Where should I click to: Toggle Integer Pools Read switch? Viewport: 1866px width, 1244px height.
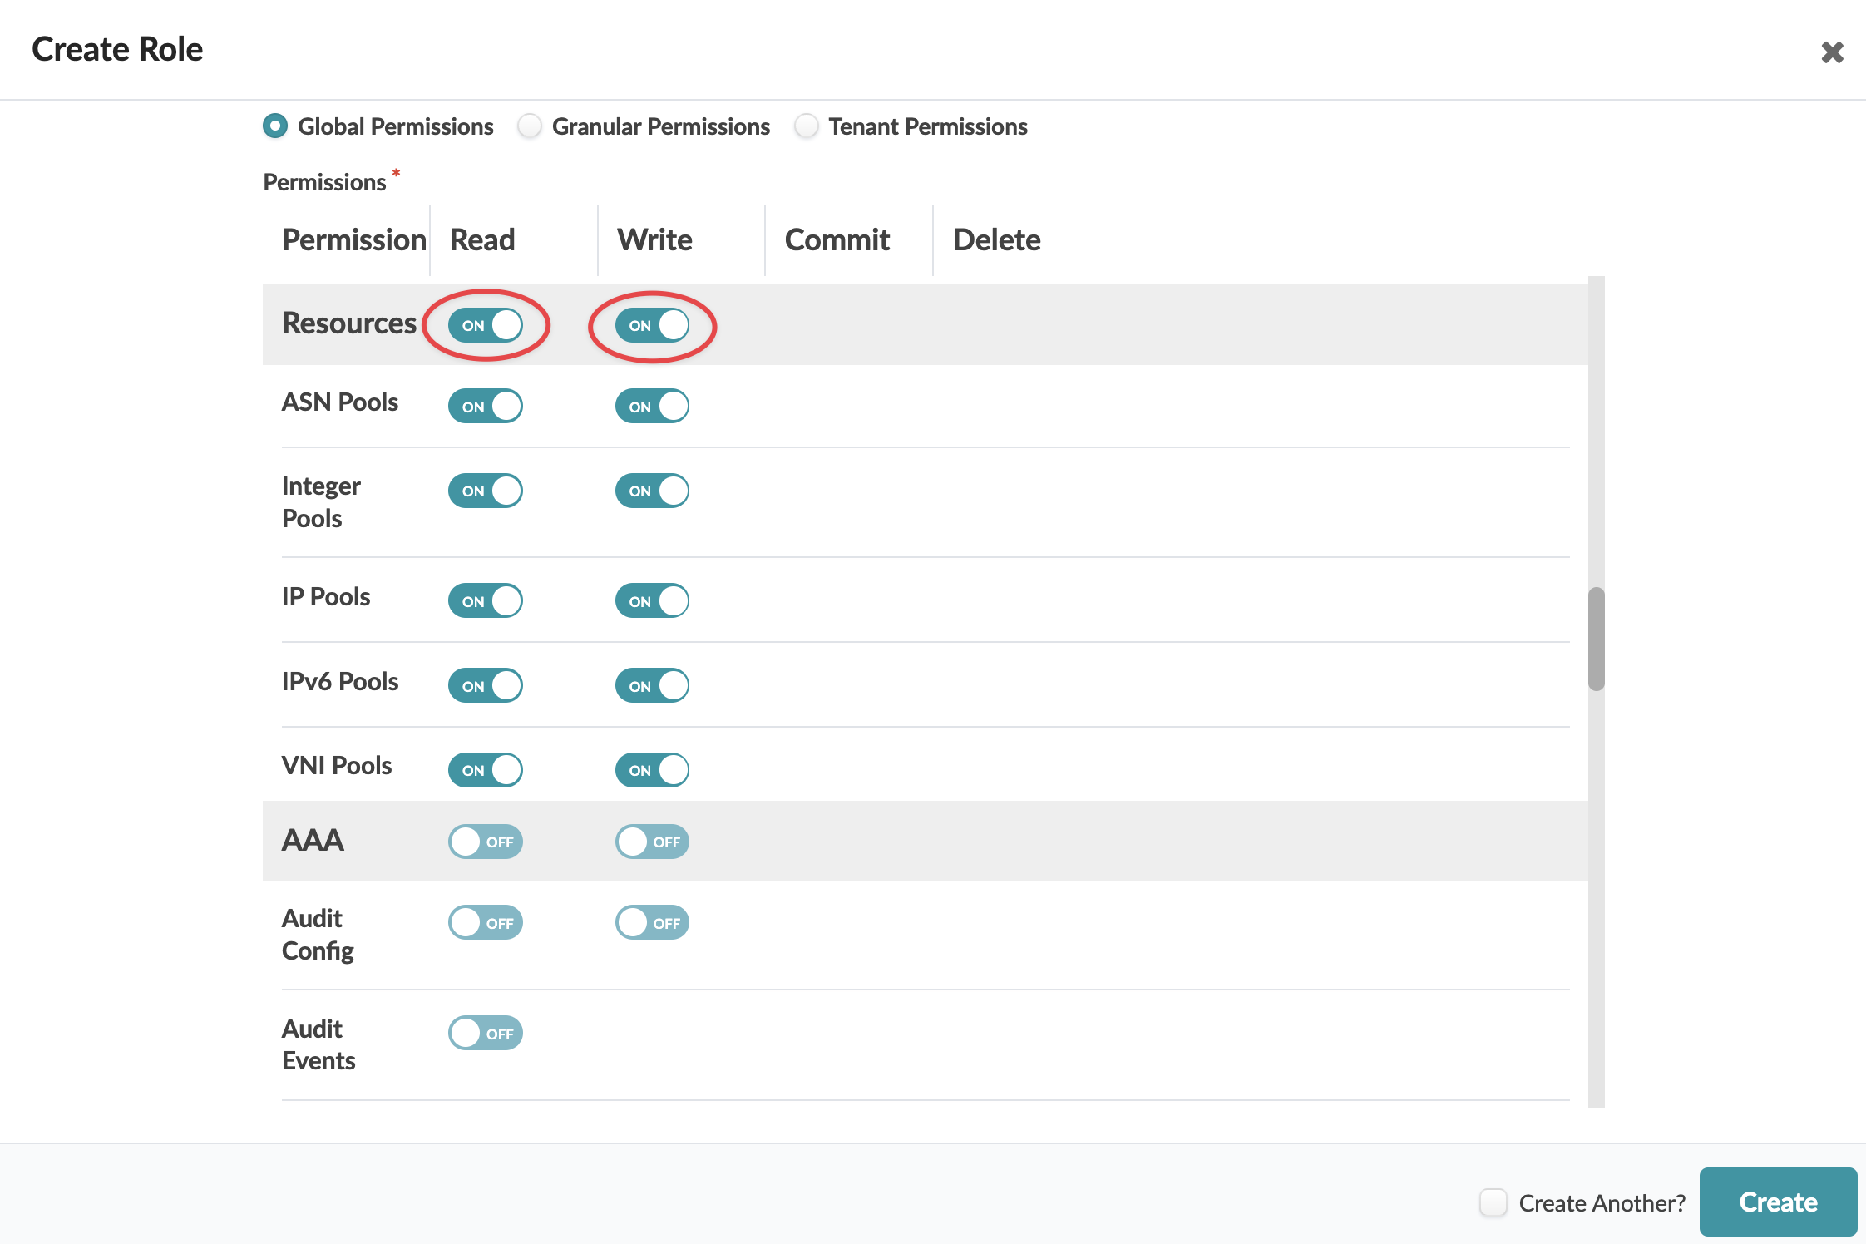486,491
